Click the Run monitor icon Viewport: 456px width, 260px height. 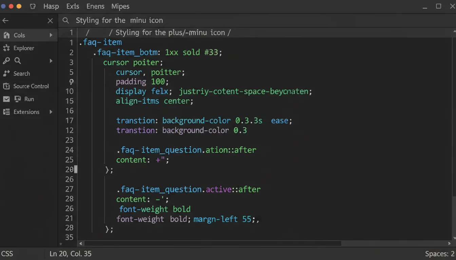point(18,99)
